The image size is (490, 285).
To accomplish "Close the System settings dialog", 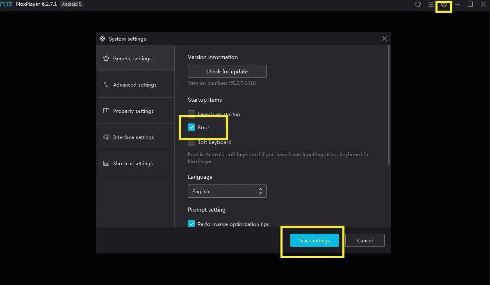I will [384, 39].
